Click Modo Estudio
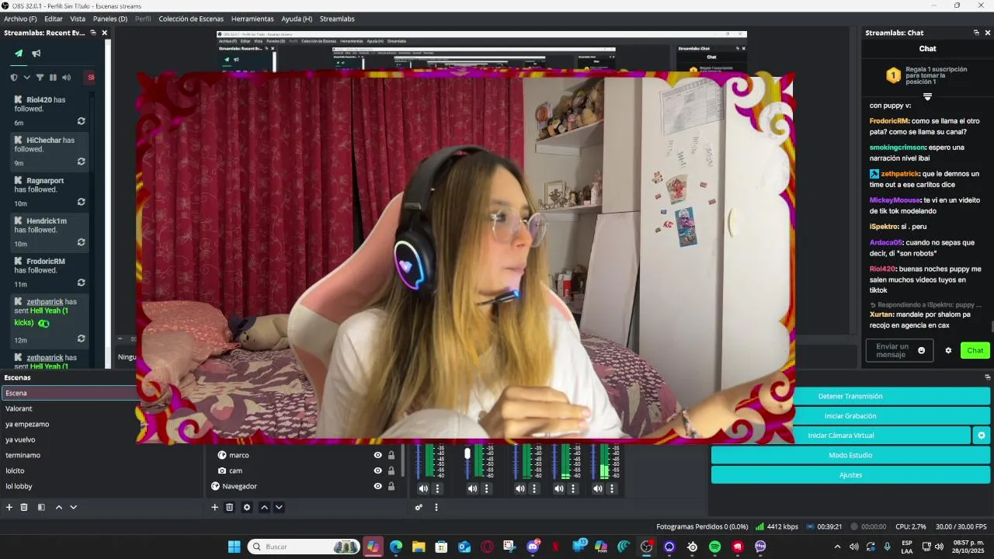The height and width of the screenshot is (559, 994). (850, 455)
